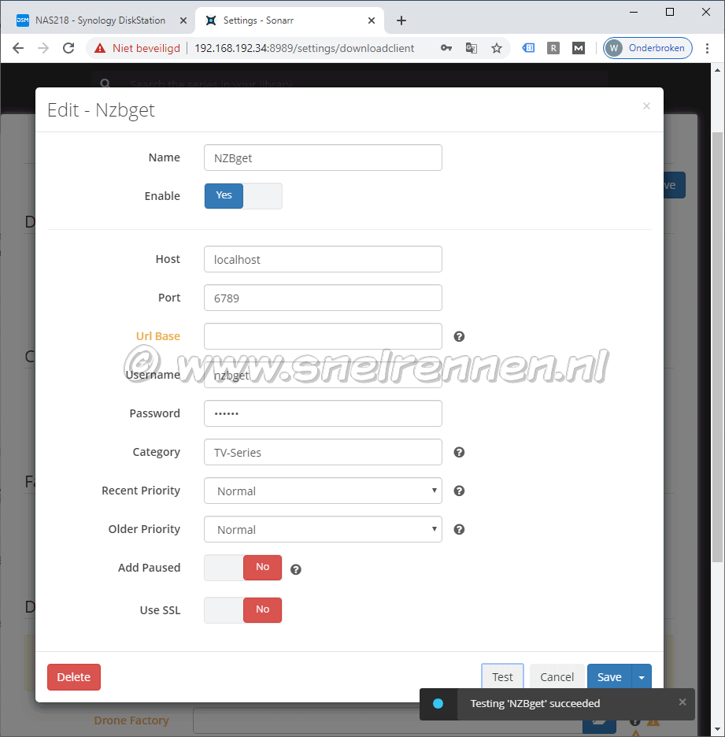Image resolution: width=725 pixels, height=737 pixels.
Task: Click the translate page icon
Action: pos(472,48)
